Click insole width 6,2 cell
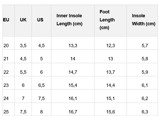The width and height of the screenshot is (160, 116). point(145,98)
